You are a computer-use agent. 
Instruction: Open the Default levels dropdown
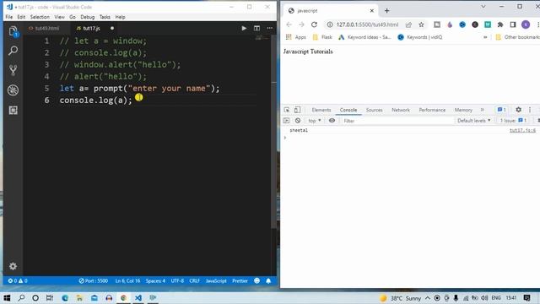pyautogui.click(x=473, y=121)
